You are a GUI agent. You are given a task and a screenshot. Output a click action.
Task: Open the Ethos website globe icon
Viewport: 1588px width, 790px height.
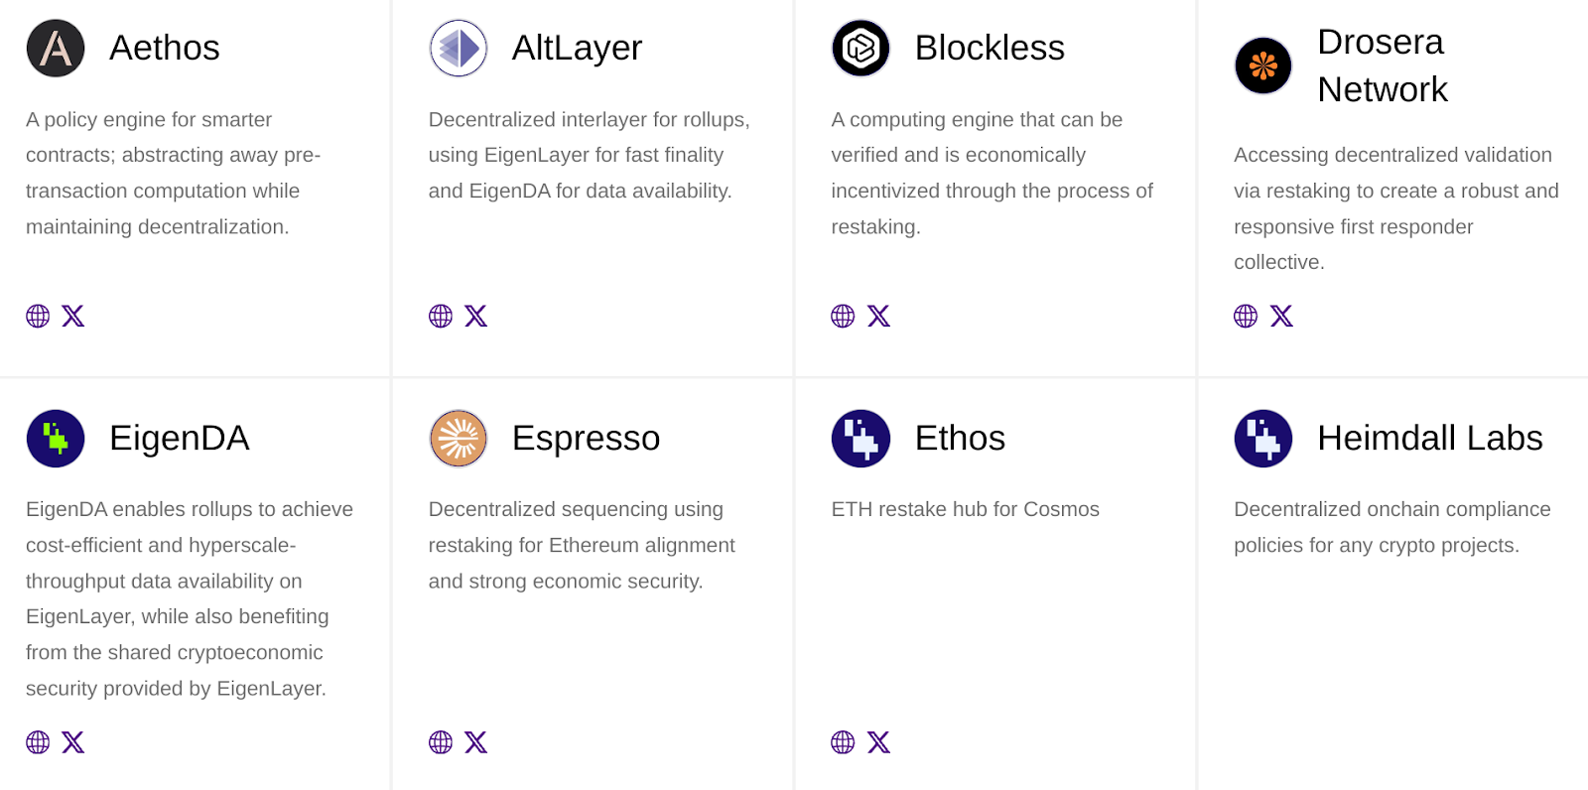[x=843, y=742]
